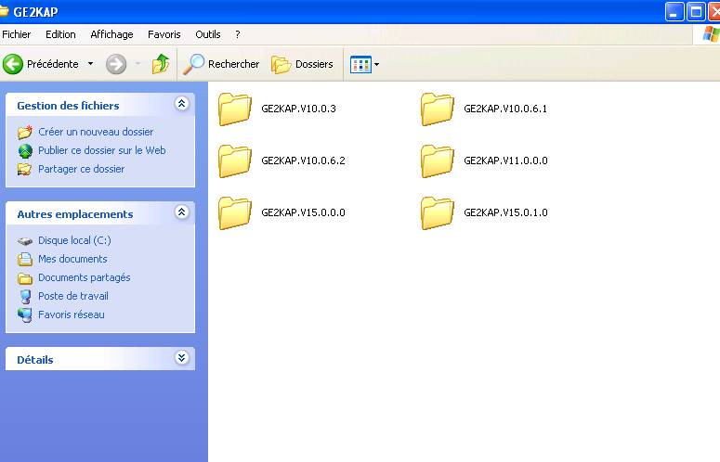Viewport: 720px width, 462px height.
Task: Select the GE2KAP.V11.0.0.0 folder icon
Action: click(438, 160)
